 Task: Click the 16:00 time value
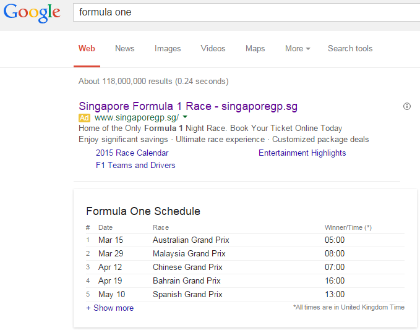[x=335, y=281]
